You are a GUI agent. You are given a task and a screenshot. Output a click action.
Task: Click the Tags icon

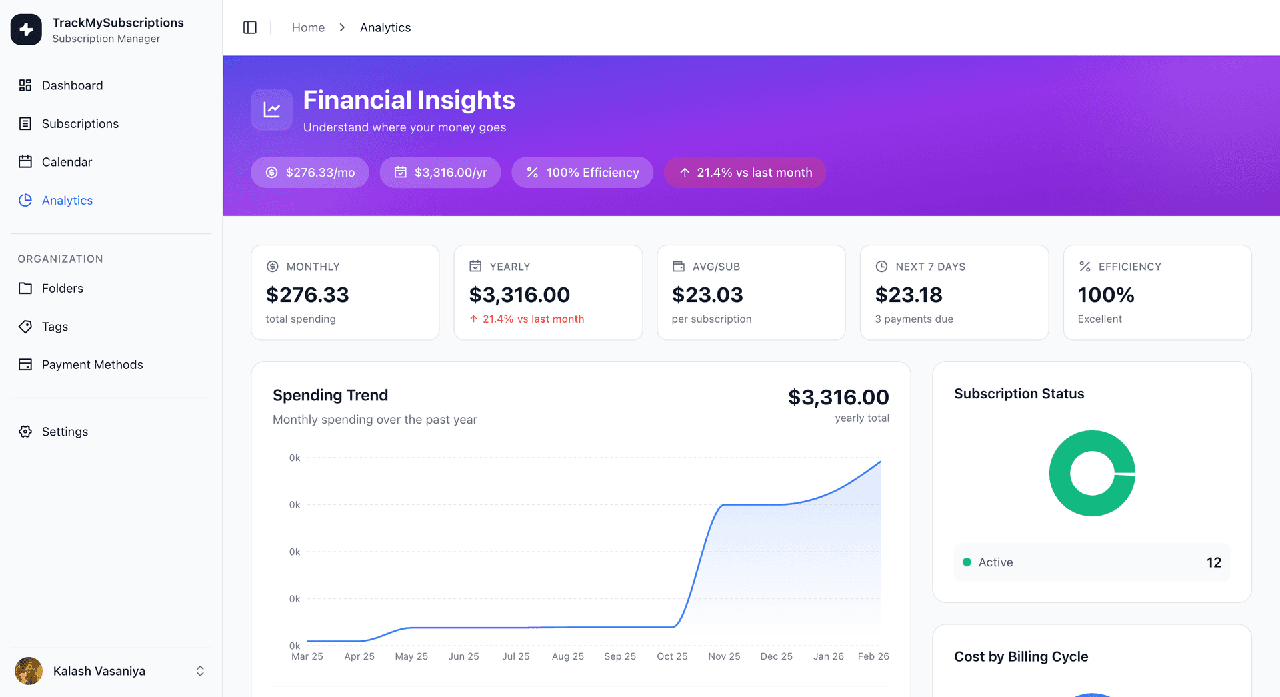[25, 327]
